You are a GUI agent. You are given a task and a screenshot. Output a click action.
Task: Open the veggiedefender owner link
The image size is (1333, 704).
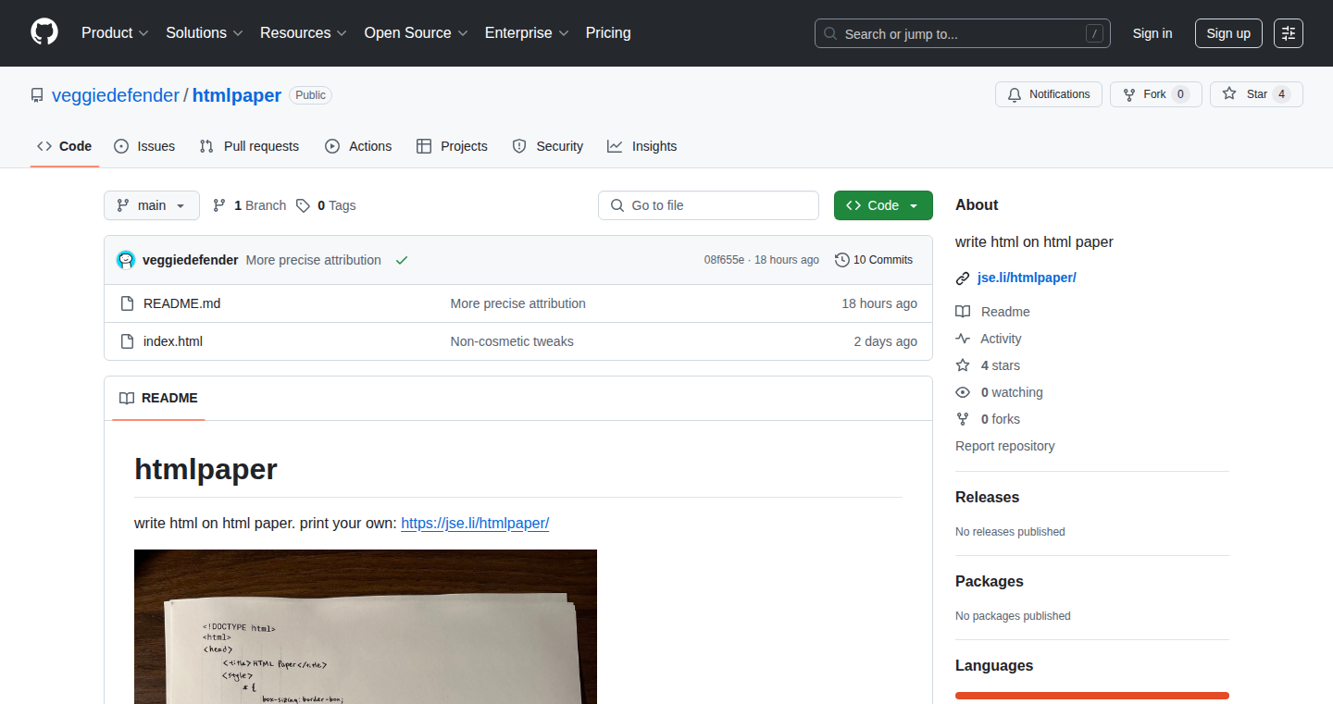tap(116, 95)
